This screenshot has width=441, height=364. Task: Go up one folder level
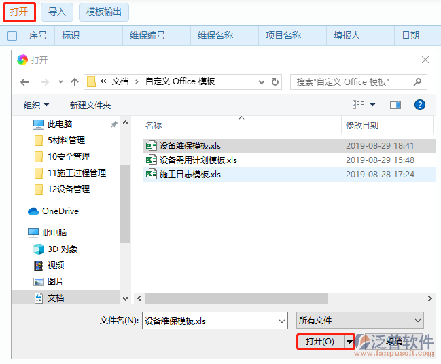75,82
